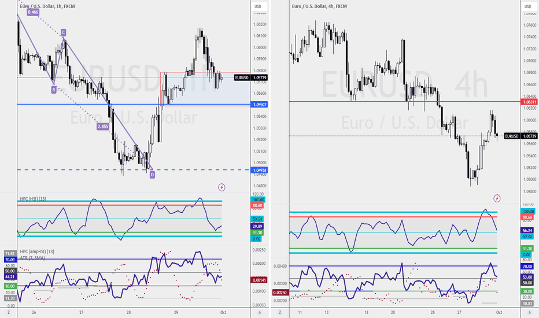
Task: Click the lightning replay icon on 1h chart
Action: click(x=221, y=187)
